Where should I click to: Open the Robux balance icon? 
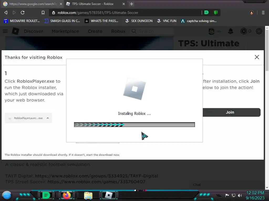tap(244, 31)
